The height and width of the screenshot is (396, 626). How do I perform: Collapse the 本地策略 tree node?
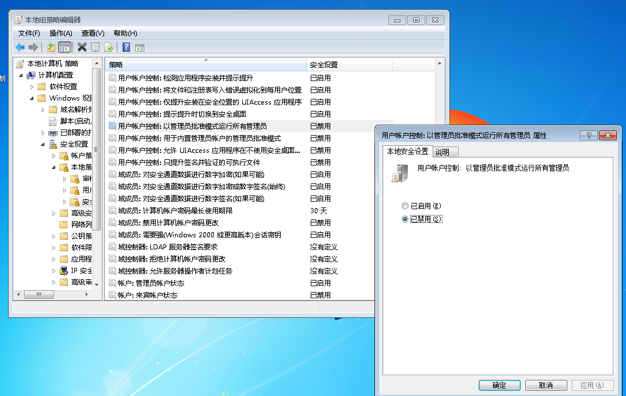coord(54,167)
